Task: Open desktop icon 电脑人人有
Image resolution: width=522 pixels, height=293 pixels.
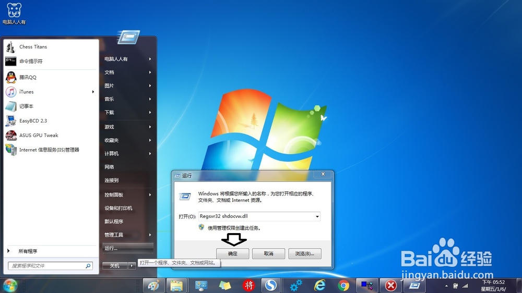Action: point(14,14)
